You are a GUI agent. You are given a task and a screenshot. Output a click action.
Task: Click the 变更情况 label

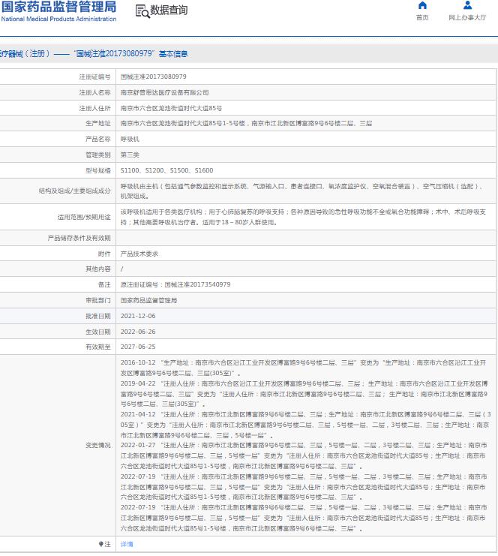97,445
